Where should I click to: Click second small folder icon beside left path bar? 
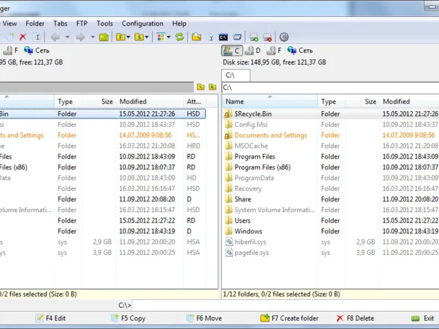tap(212, 87)
